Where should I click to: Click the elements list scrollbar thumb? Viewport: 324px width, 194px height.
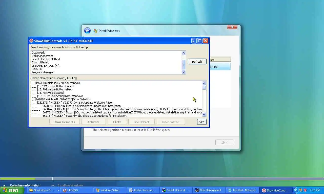204,88
